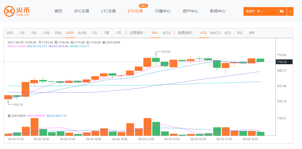This screenshot has width=302, height=149.
Task: Open LTC交易 trading page
Action: click(x=108, y=11)
